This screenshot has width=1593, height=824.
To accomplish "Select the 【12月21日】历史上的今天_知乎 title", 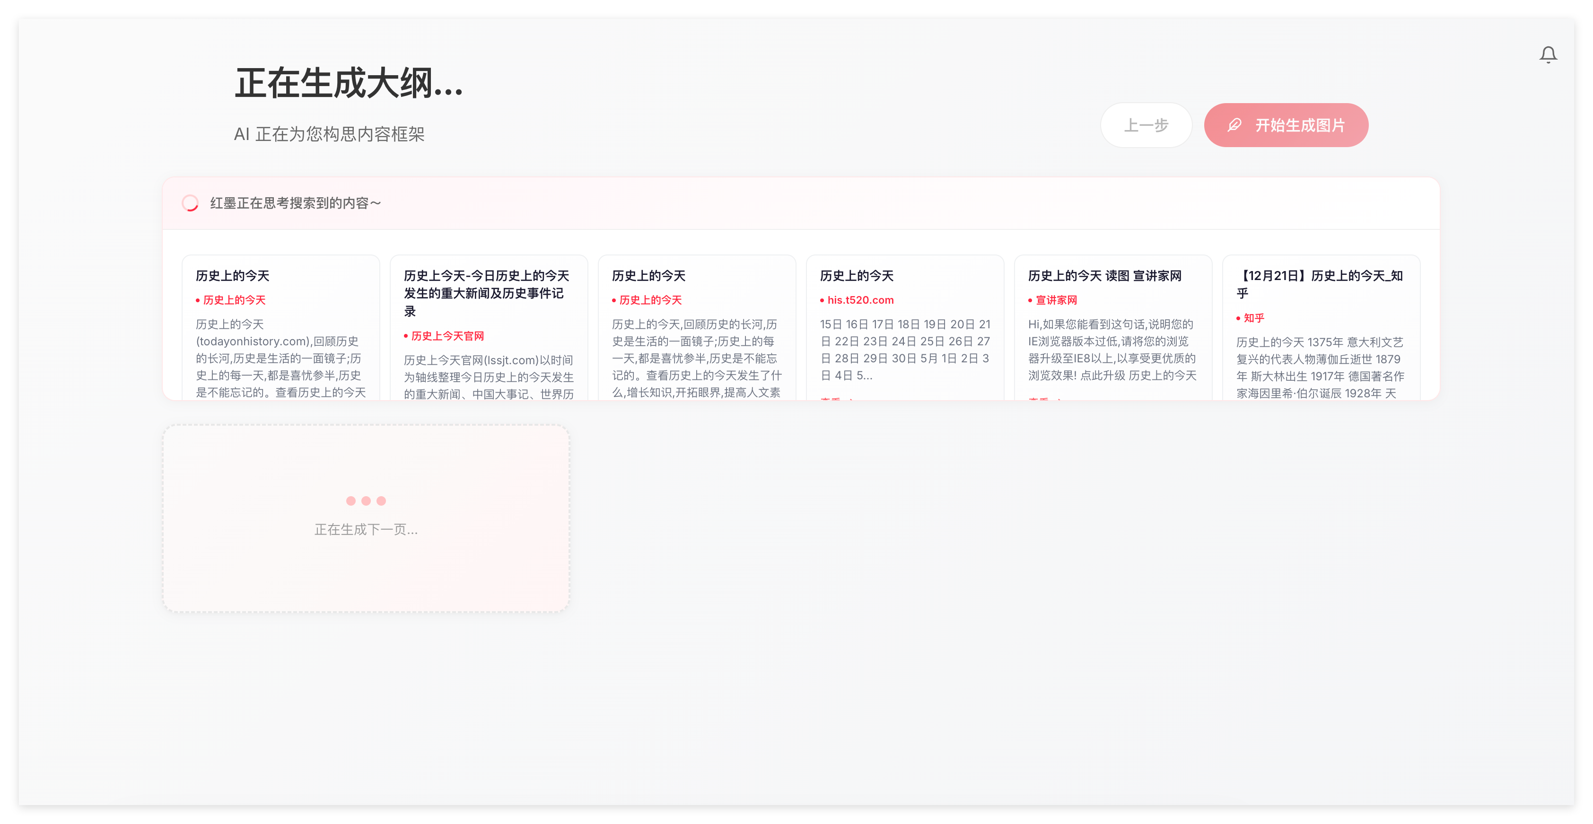I will pos(1320,285).
